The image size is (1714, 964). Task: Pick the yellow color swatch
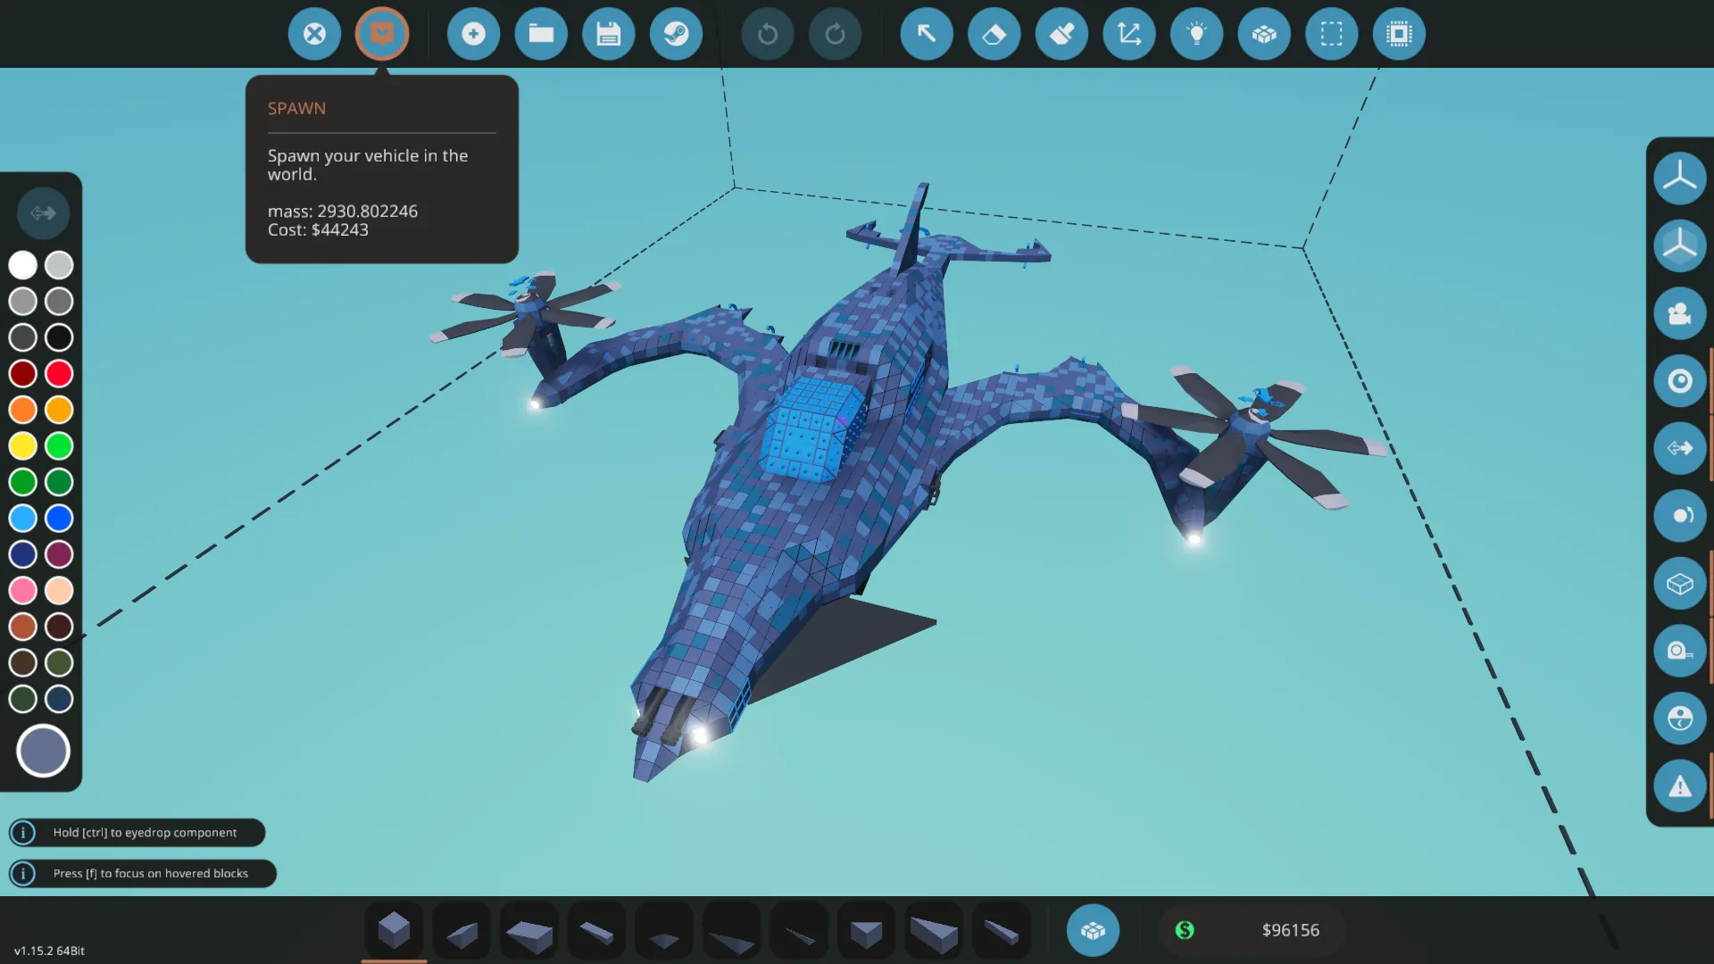23,445
